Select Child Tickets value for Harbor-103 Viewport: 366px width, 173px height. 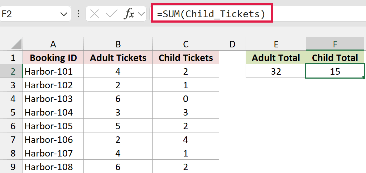coord(186,98)
